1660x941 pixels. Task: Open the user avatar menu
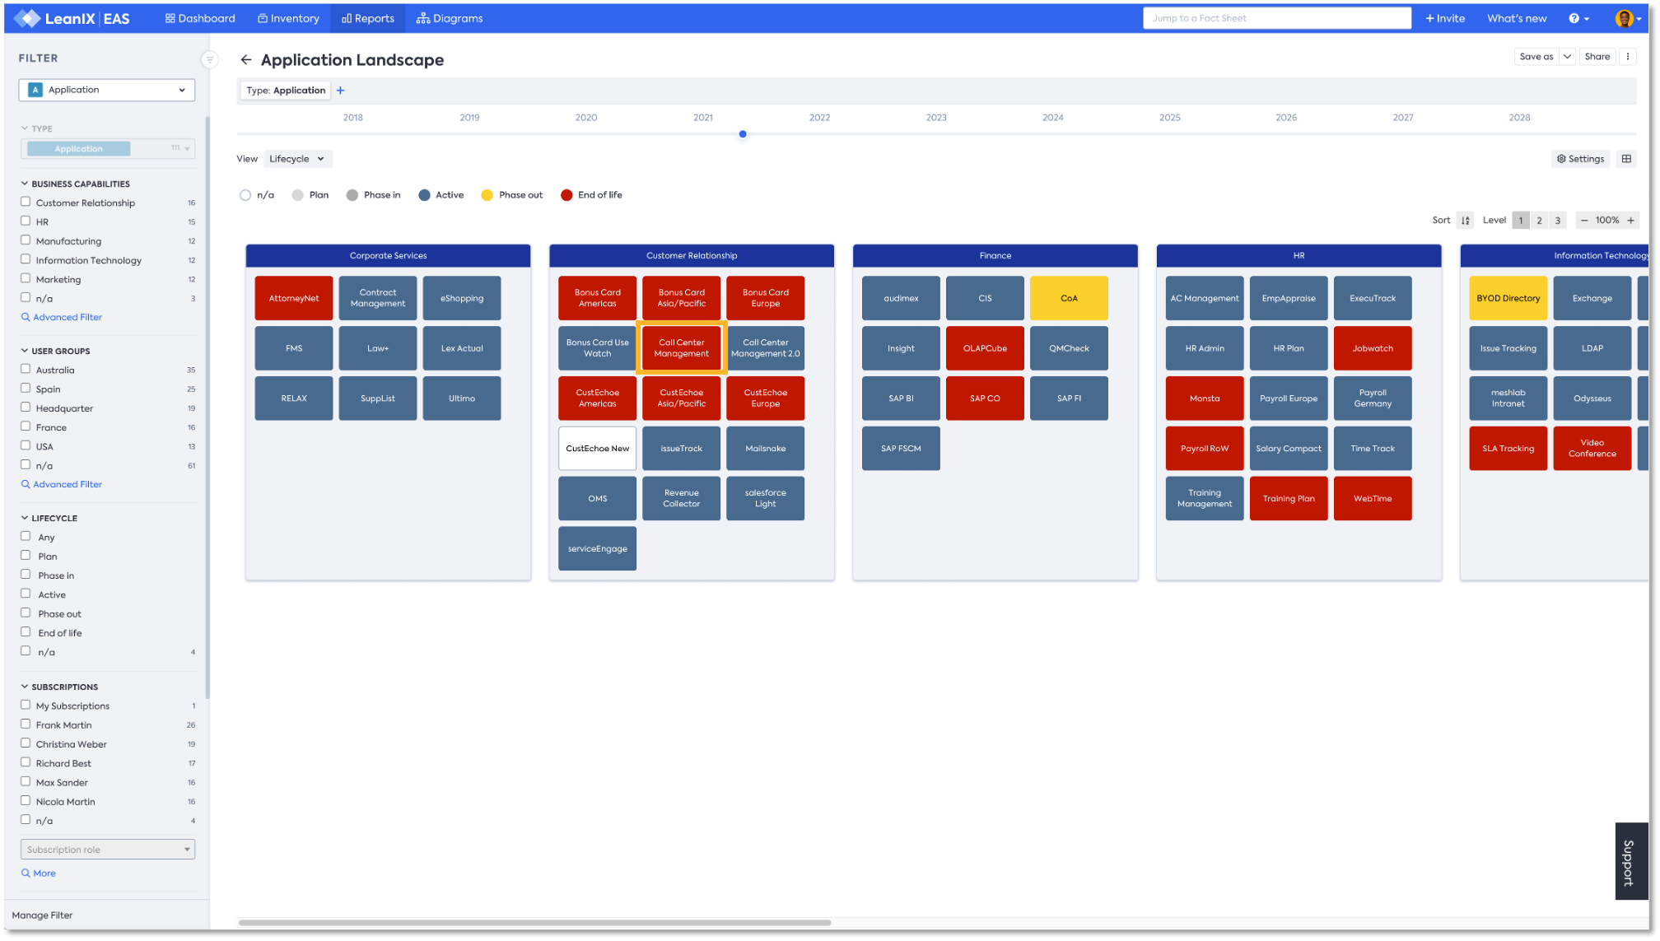coord(1626,18)
